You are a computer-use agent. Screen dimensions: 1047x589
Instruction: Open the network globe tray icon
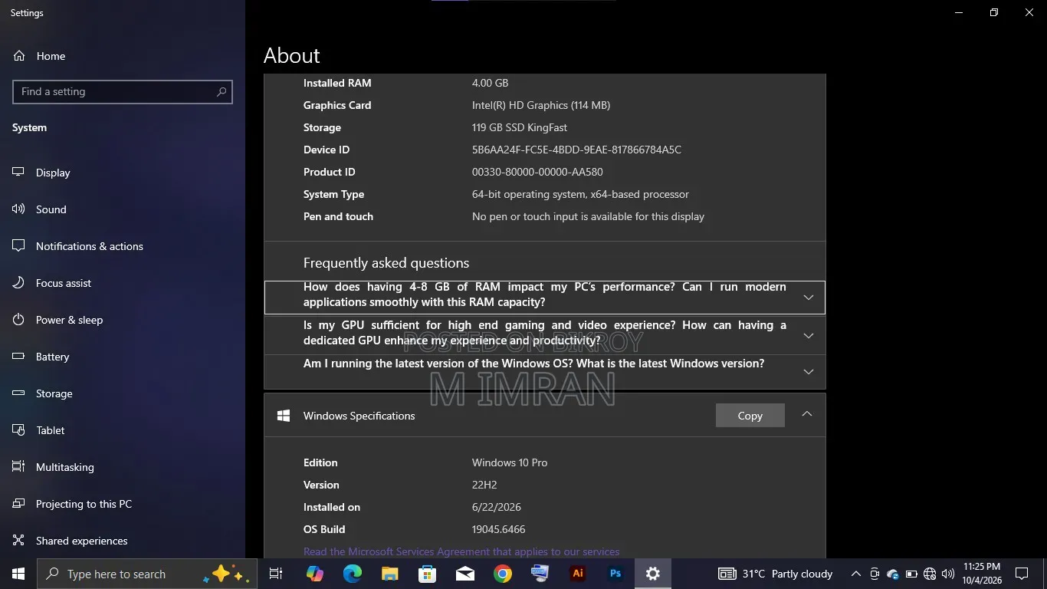click(x=930, y=574)
